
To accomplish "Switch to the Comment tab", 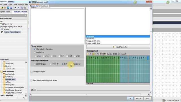I will click(x=44, y=6).
